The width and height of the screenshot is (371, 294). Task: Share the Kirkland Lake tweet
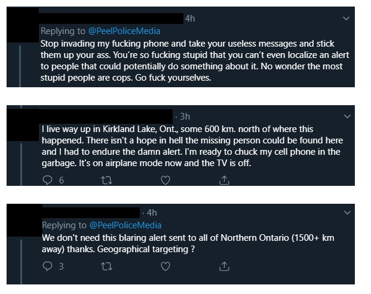[225, 179]
